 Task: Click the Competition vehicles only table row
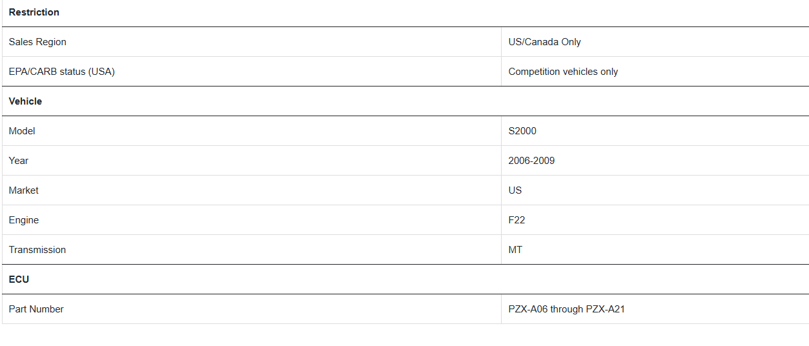(x=405, y=72)
